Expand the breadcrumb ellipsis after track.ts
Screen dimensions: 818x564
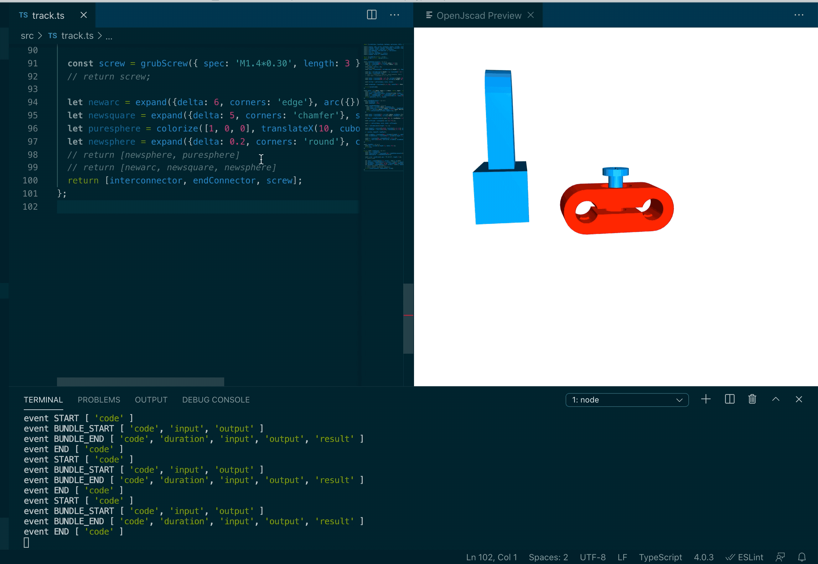click(109, 36)
